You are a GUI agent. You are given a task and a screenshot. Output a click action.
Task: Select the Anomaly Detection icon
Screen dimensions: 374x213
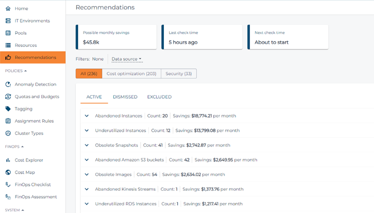[x=8, y=84]
